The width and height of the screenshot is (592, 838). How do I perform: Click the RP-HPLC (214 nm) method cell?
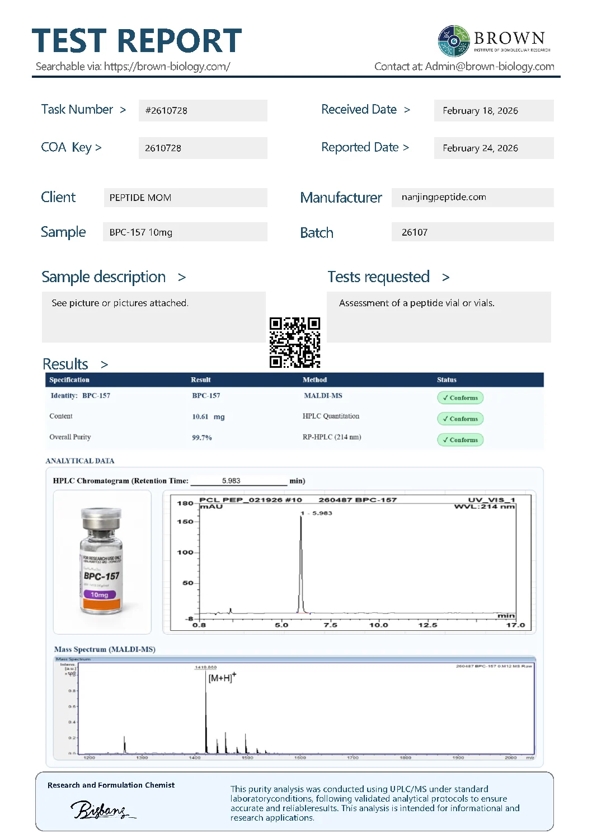click(332, 437)
